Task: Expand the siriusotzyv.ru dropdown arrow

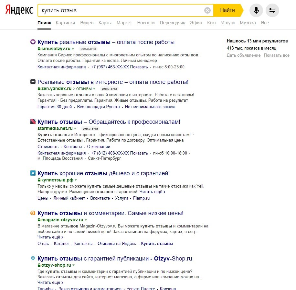Action: click(73, 49)
